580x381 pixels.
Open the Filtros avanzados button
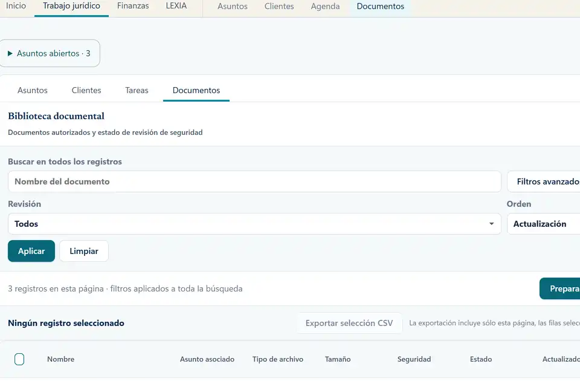(543, 181)
